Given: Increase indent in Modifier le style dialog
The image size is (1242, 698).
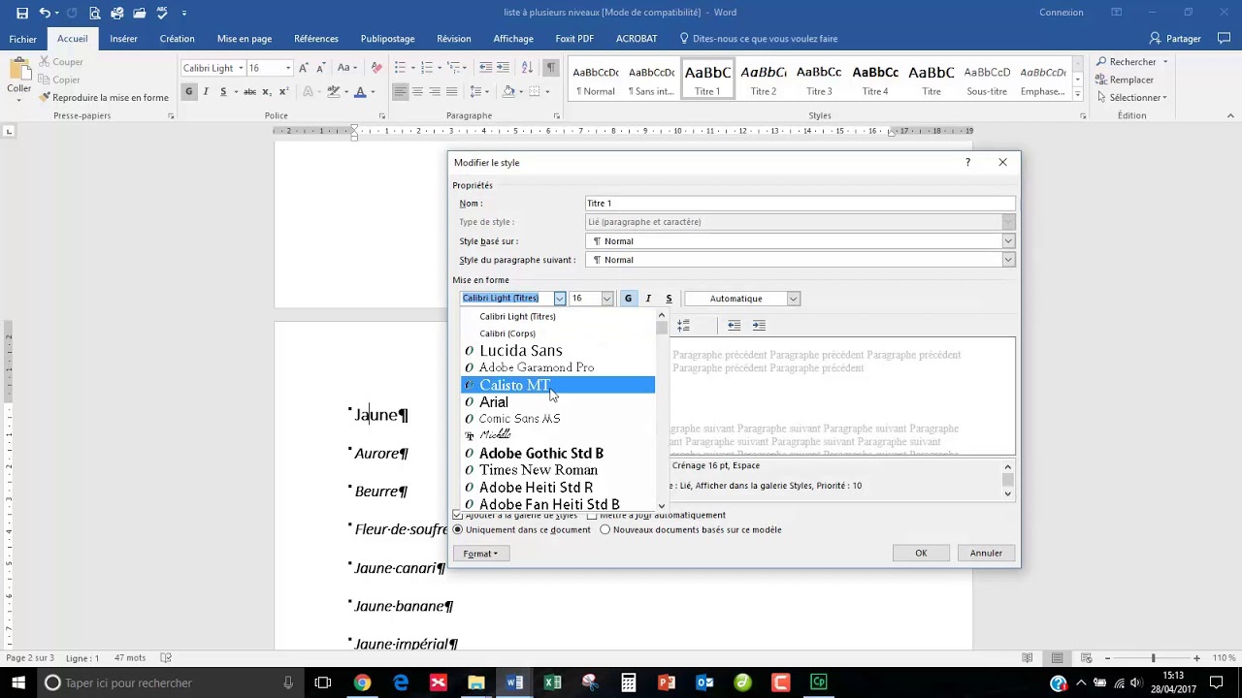Looking at the screenshot, I should pyautogui.click(x=759, y=326).
